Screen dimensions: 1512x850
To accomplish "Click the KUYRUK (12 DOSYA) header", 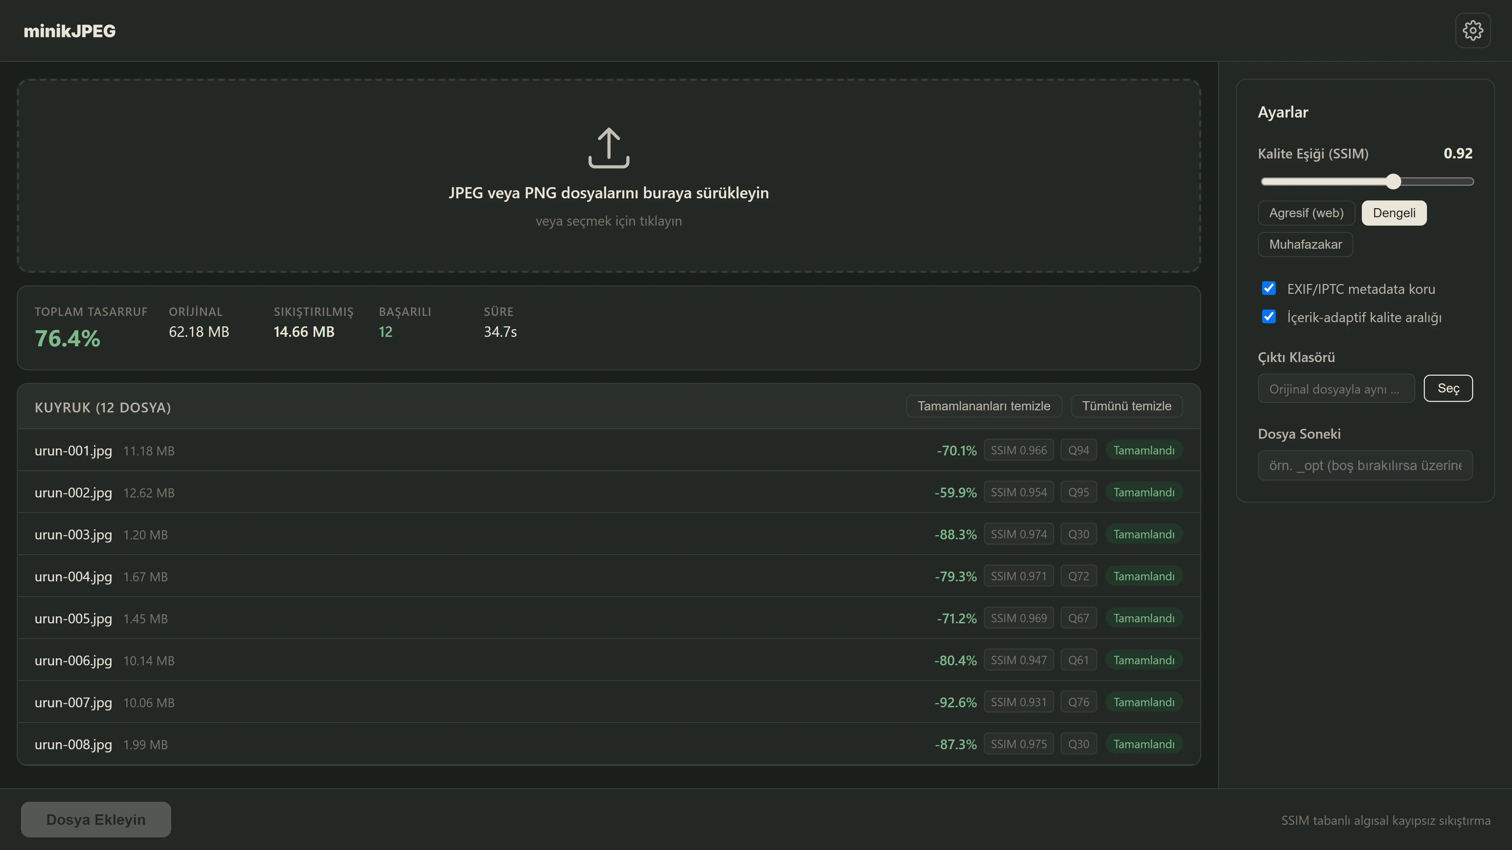I will 103,407.
